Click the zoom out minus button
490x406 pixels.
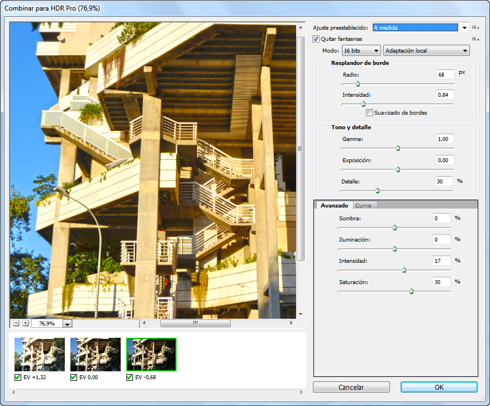(x=16, y=323)
